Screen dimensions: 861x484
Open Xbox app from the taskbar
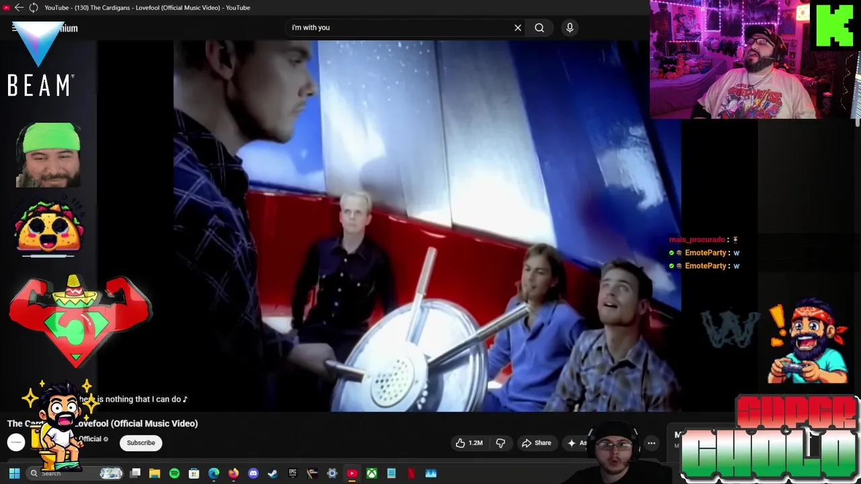[371, 473]
